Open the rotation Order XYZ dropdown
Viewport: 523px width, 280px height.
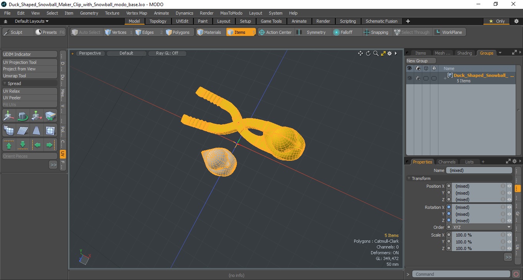click(x=482, y=227)
